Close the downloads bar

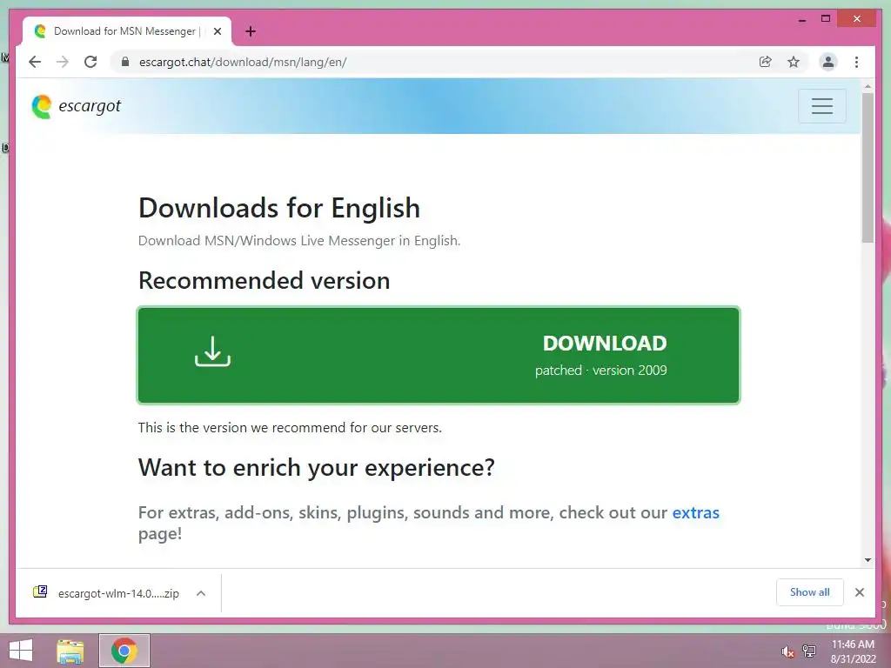pos(860,592)
